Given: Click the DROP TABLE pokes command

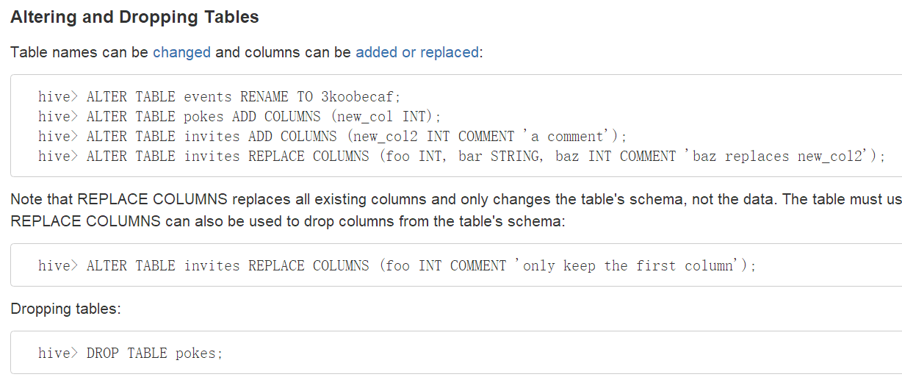Looking at the screenshot, I should [x=154, y=353].
